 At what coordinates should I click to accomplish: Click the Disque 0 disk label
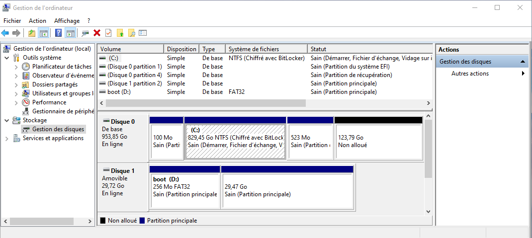(x=123, y=121)
